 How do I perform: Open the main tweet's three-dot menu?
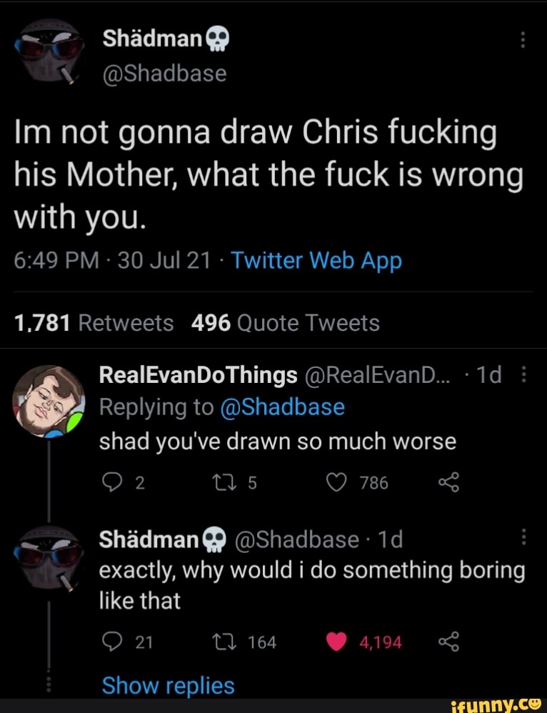[x=523, y=40]
